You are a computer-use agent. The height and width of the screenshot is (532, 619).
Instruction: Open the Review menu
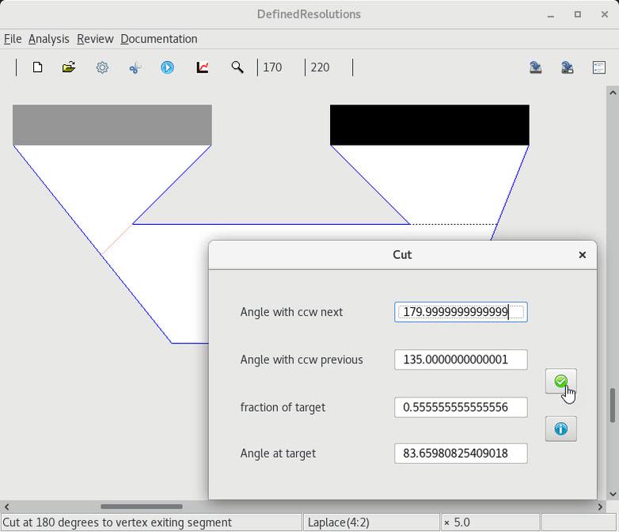95,39
